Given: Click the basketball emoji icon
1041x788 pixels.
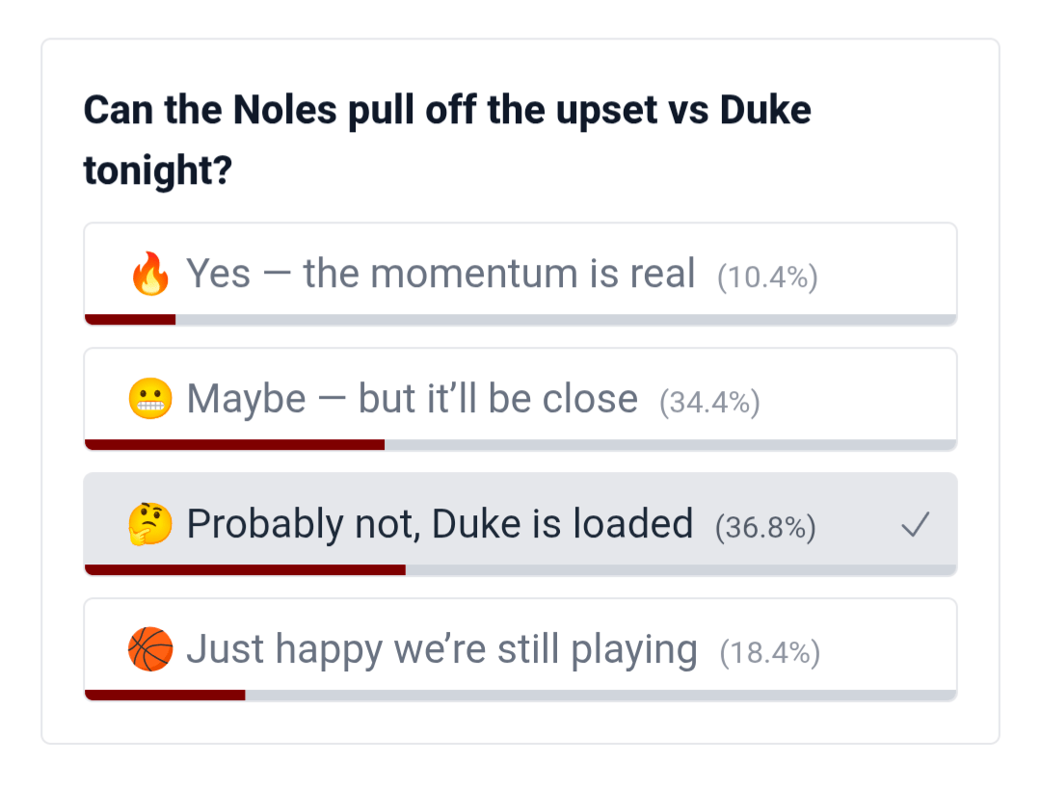Looking at the screenshot, I should 150,650.
